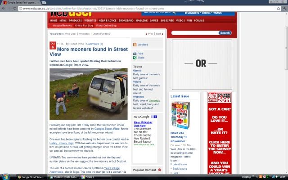
Task: Click Google Street View taskbar button
Action: tap(31, 177)
